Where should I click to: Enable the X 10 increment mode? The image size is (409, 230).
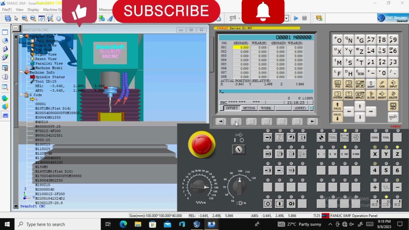pos(333,154)
